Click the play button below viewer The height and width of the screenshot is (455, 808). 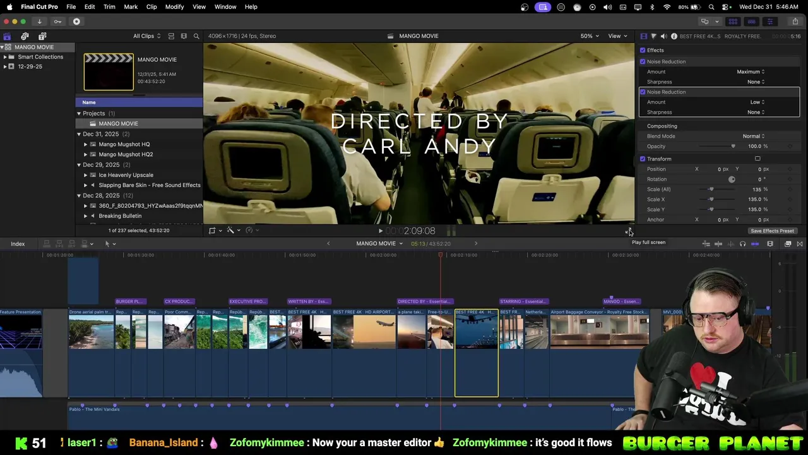[x=380, y=231]
